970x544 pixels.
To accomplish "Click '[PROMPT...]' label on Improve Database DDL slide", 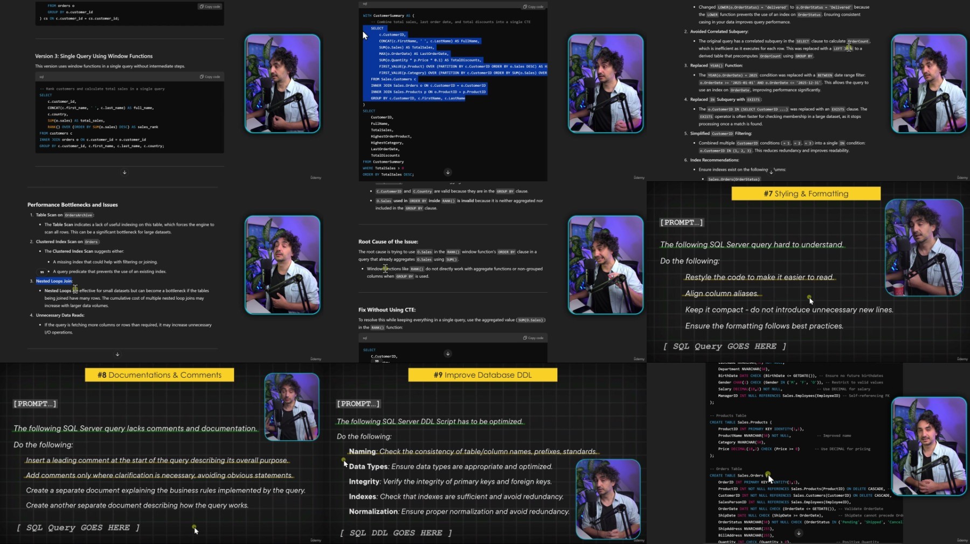I will pyautogui.click(x=358, y=404).
